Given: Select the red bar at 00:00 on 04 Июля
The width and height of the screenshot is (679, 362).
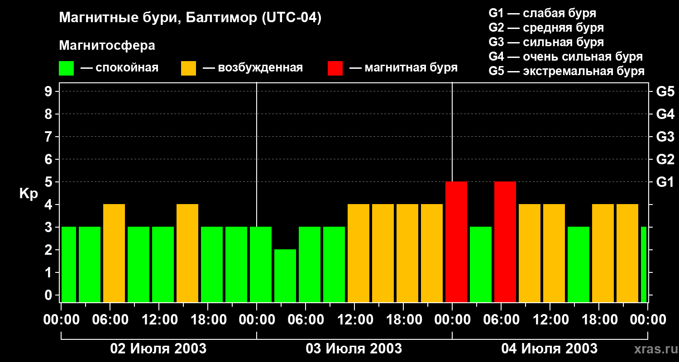Looking at the screenshot, I should click(456, 242).
